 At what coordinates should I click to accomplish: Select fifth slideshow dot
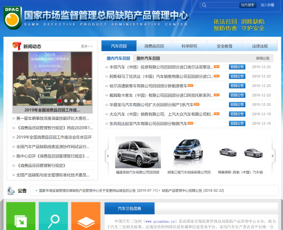[x=84, y=101]
